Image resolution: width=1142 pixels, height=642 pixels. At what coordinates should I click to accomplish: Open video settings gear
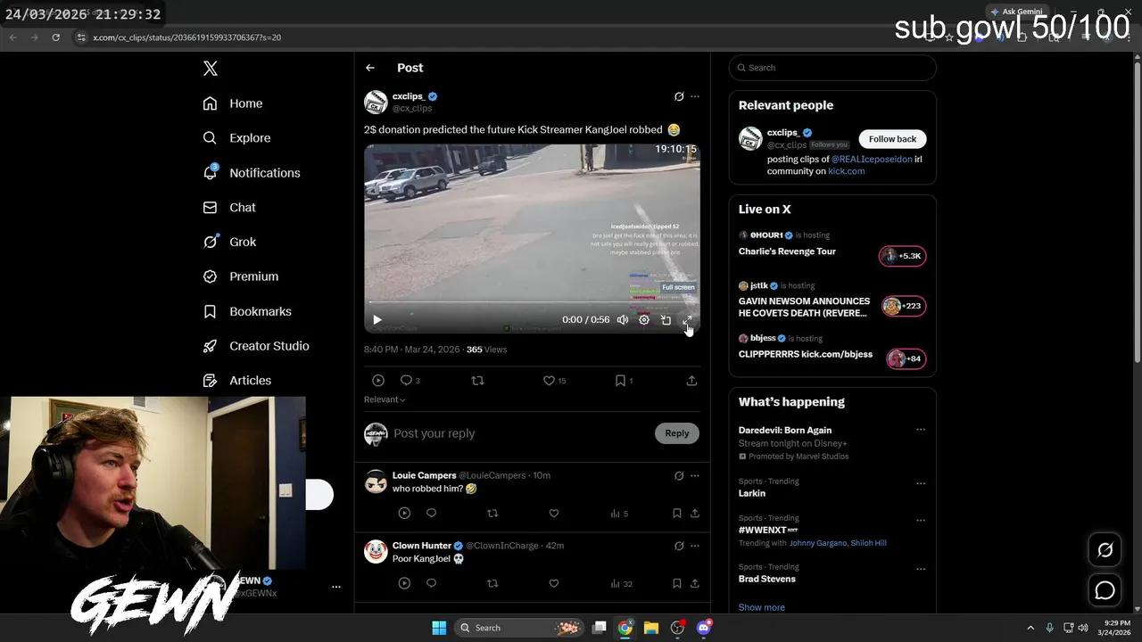644,320
